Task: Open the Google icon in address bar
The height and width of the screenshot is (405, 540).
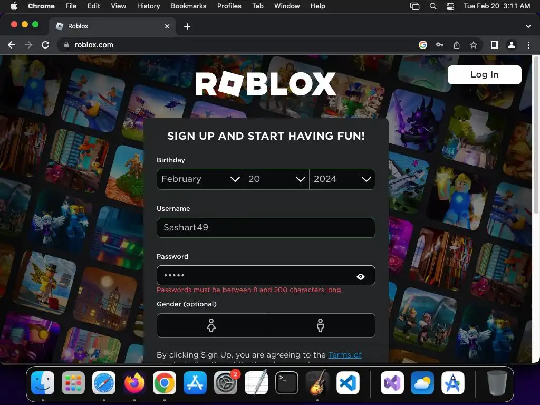Action: (423, 45)
